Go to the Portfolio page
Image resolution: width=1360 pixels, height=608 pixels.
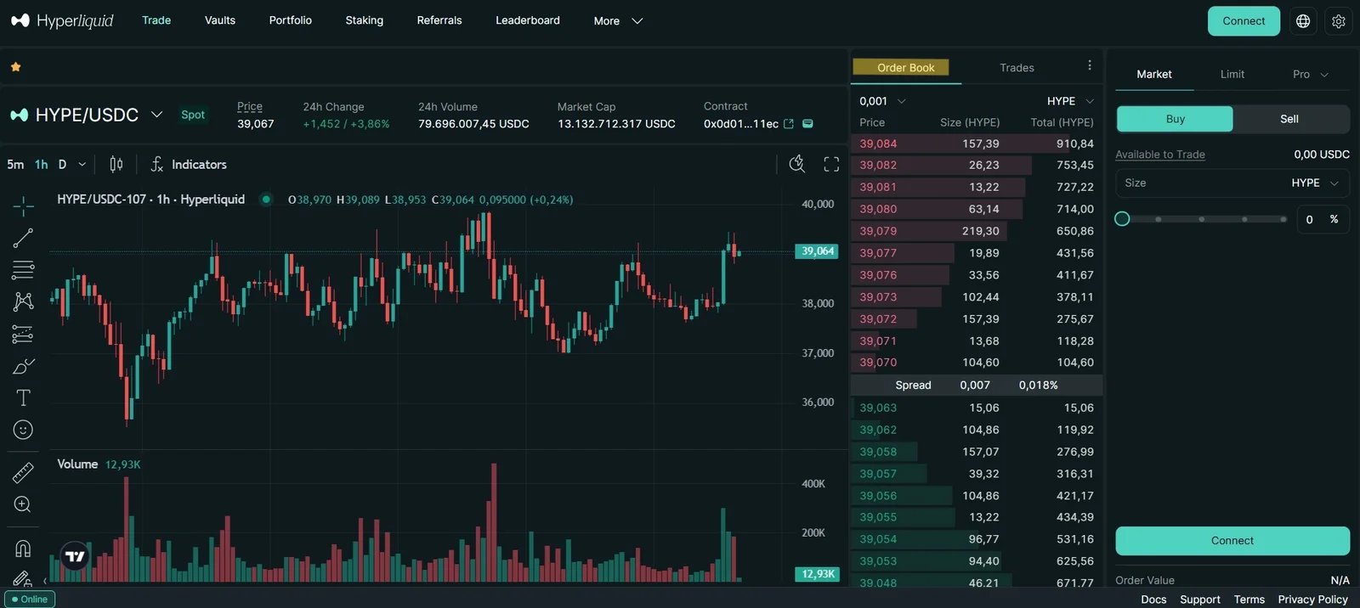click(291, 20)
